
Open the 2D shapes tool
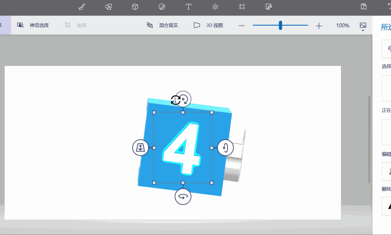pos(109,7)
